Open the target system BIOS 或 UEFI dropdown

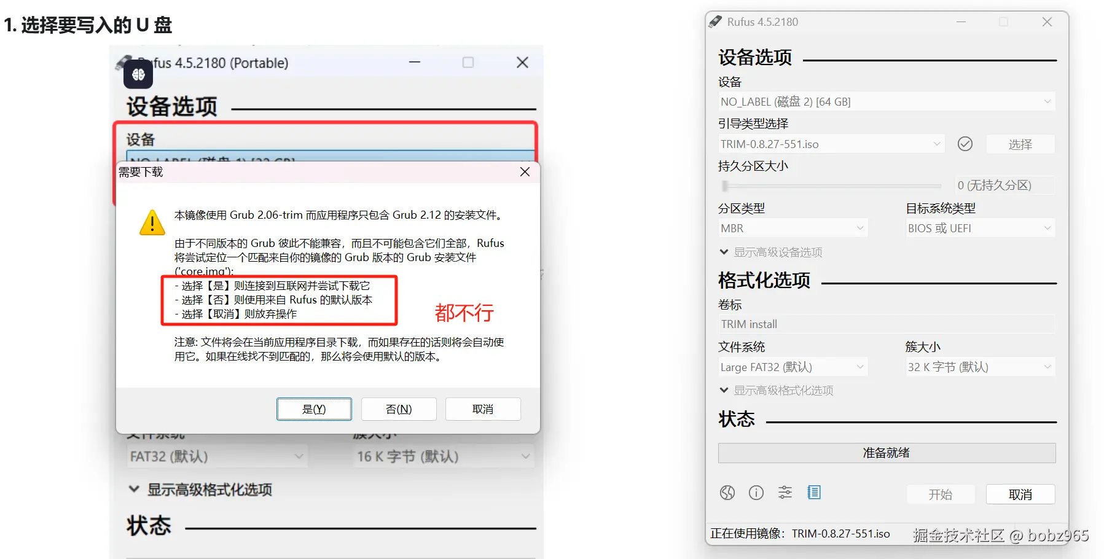[979, 228]
